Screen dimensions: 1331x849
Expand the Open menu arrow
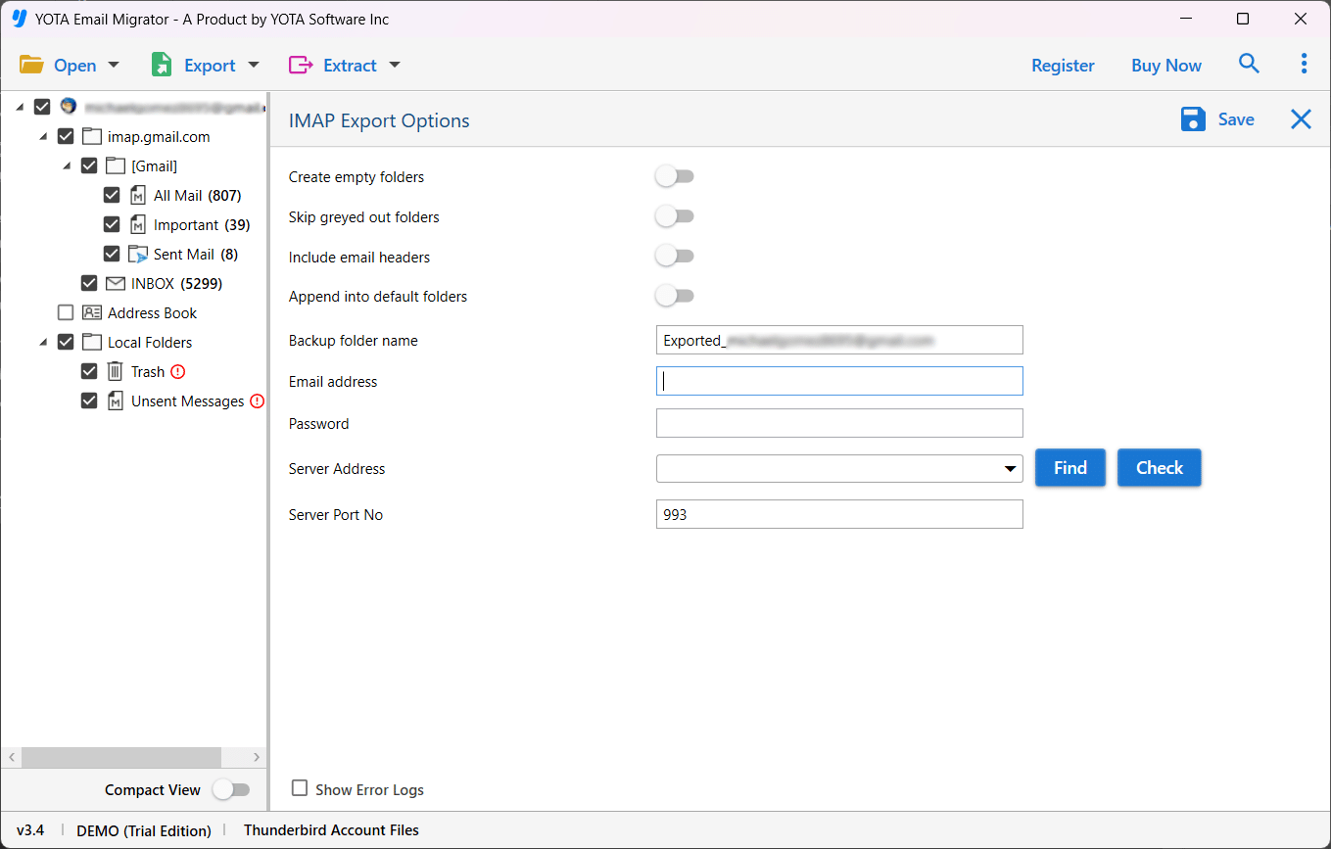click(114, 64)
